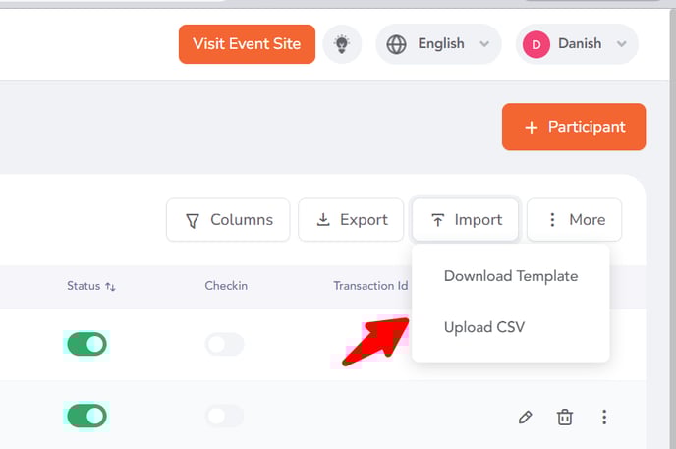Click the globe language icon
The width and height of the screenshot is (676, 449).
click(396, 44)
